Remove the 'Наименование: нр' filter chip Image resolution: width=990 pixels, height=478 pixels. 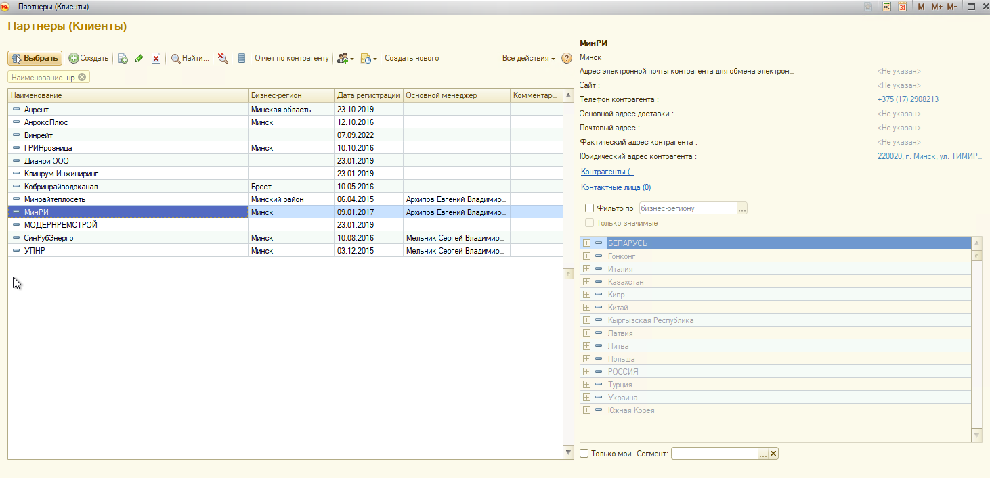pos(82,78)
